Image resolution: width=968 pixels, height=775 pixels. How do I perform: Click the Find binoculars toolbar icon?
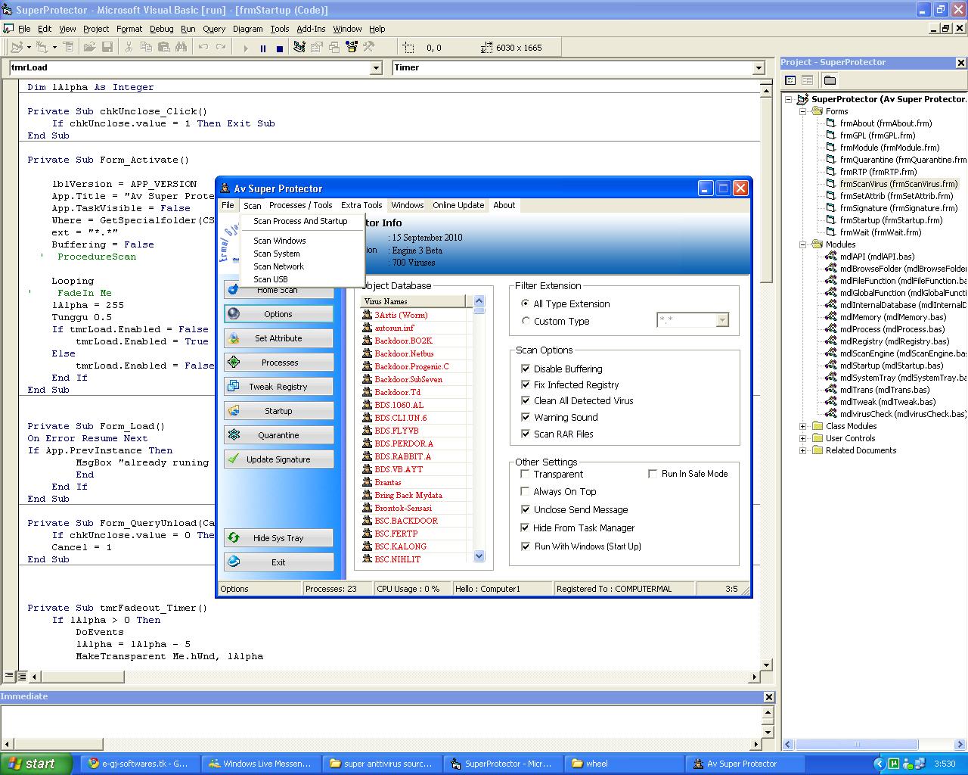coord(181,48)
